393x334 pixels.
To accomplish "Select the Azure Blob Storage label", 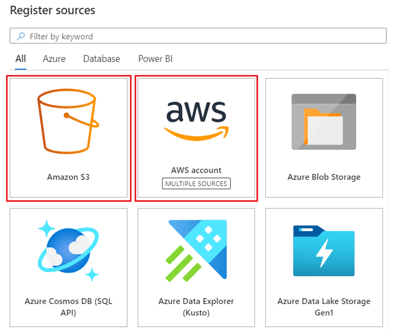I will click(324, 177).
